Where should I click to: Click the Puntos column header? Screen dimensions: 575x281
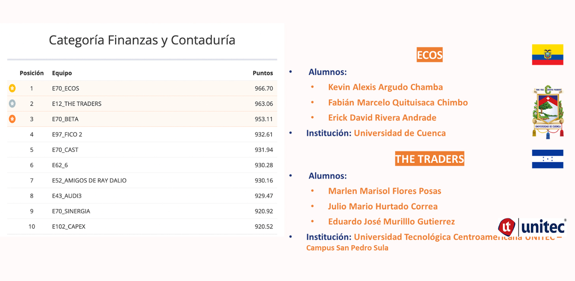[263, 73]
